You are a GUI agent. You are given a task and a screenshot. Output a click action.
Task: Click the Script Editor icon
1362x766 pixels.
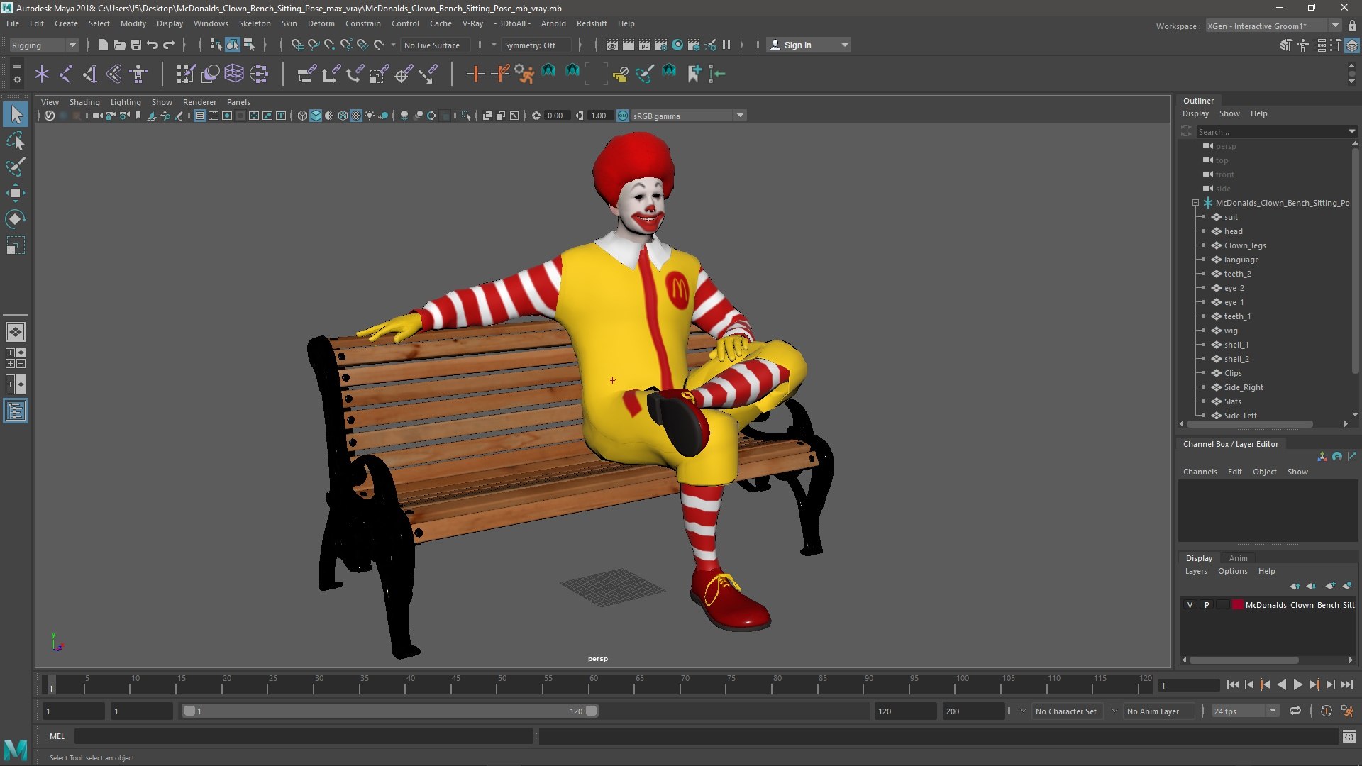click(1349, 736)
